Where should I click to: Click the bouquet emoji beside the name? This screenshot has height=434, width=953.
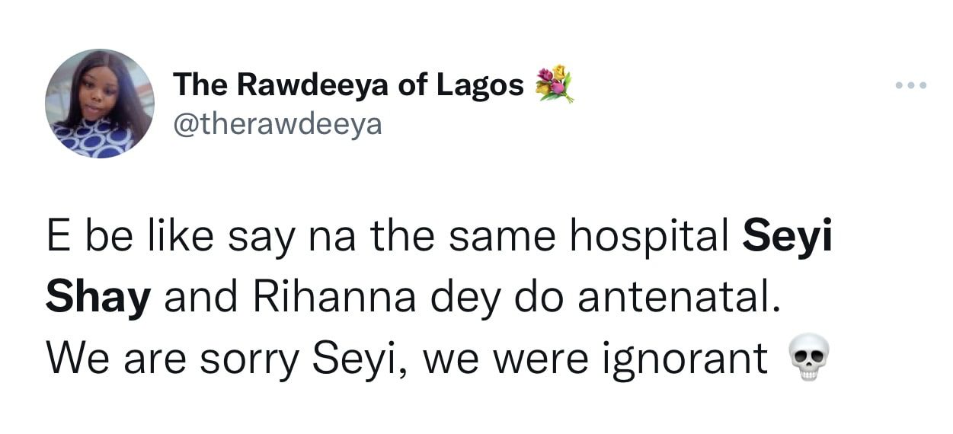pos(554,85)
